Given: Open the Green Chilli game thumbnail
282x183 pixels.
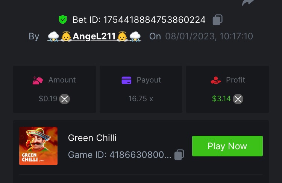Looking at the screenshot, I should tap(38, 146).
